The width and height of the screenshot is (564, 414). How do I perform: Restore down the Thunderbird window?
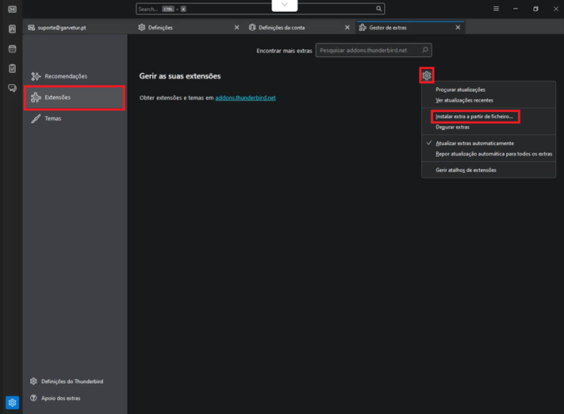tap(535, 9)
